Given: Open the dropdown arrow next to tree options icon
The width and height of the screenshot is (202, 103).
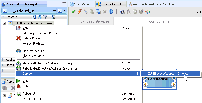Looking at the screenshot, I should pos(57,17).
